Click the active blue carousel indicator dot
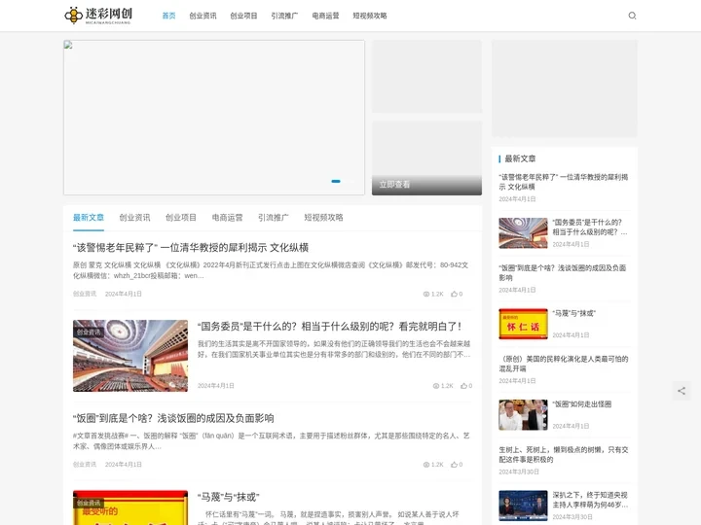Image resolution: width=701 pixels, height=525 pixels. coord(336,181)
